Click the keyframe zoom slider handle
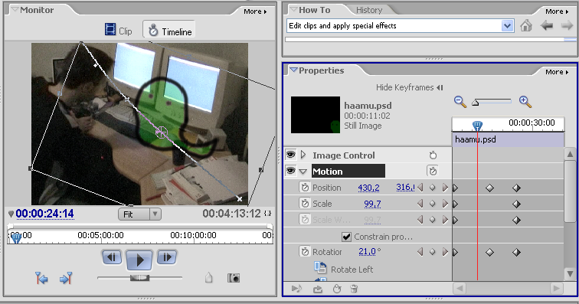 (x=476, y=103)
